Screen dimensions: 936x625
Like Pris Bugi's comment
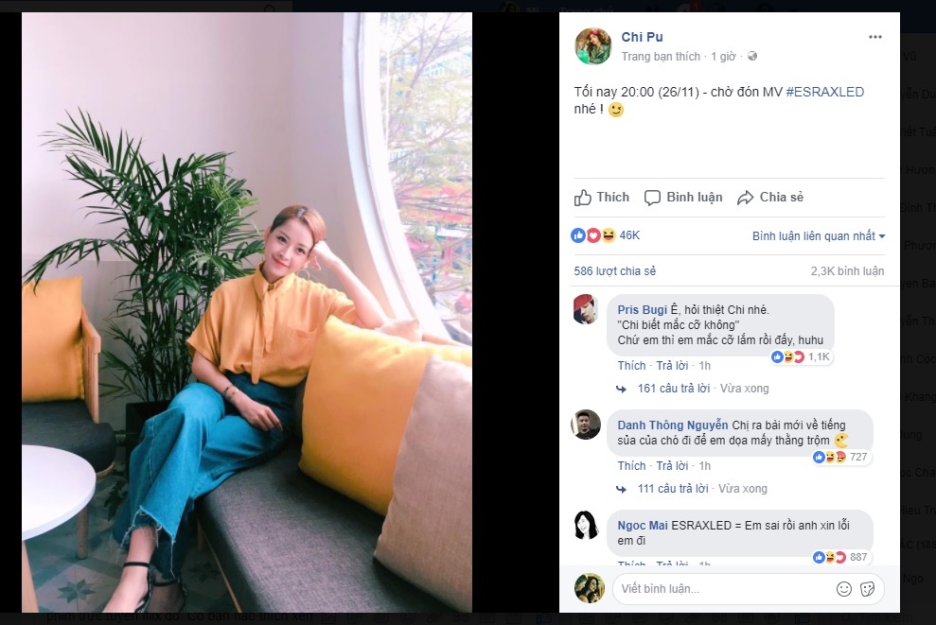click(x=631, y=365)
